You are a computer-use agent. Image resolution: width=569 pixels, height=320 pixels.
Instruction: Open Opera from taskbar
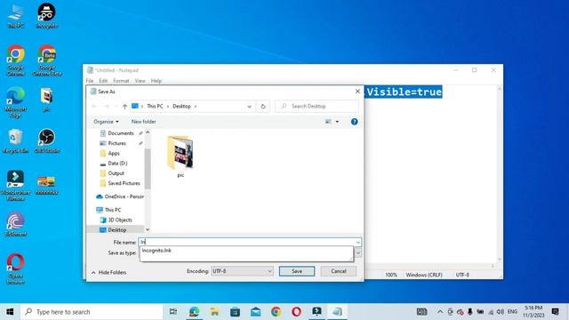point(296,312)
